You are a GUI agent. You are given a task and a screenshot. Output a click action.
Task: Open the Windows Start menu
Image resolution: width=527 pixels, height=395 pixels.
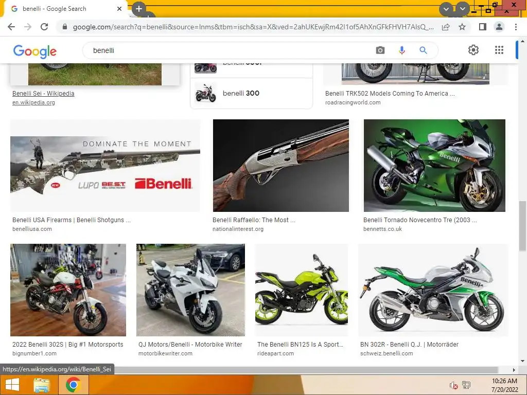point(12,385)
